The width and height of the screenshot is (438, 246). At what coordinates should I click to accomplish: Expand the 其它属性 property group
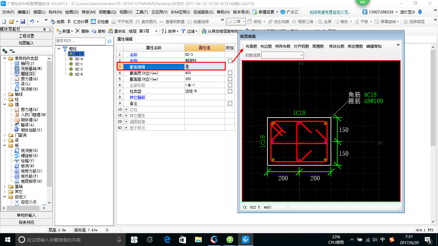pyautogui.click(x=126, y=116)
